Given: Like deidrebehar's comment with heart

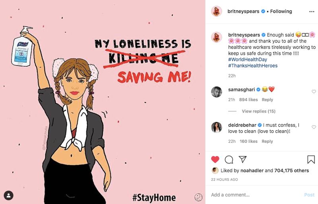Looking at the screenshot, I should coord(314,127).
